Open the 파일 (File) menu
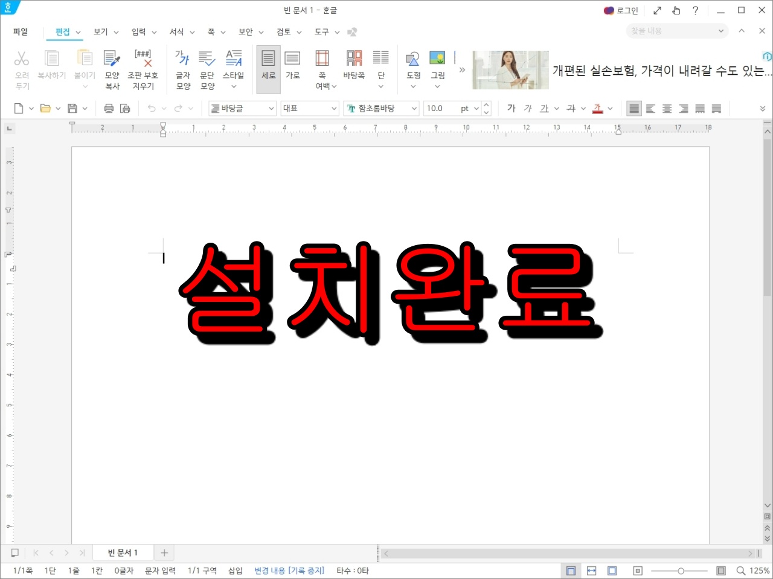The width and height of the screenshot is (773, 579). (20, 31)
